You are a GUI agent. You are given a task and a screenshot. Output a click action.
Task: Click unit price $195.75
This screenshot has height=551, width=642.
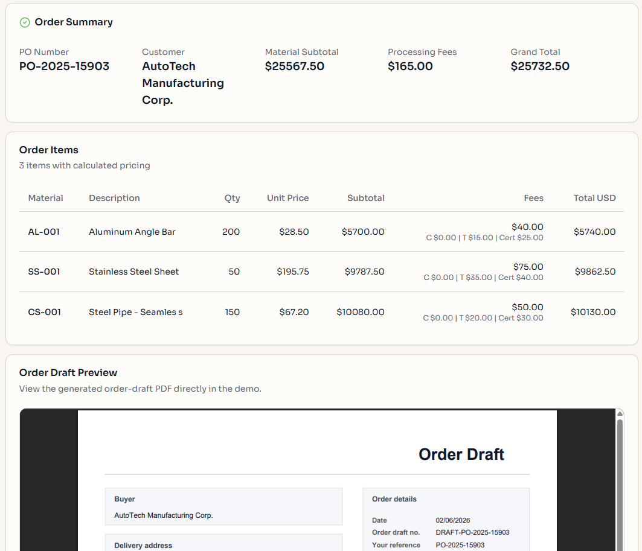click(x=293, y=272)
